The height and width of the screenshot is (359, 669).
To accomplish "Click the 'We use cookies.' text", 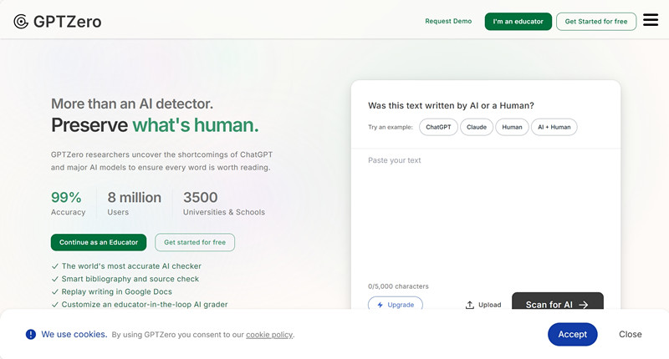I will tap(74, 334).
